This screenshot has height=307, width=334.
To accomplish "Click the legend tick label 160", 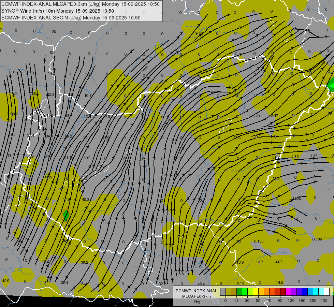I will [x=302, y=301].
